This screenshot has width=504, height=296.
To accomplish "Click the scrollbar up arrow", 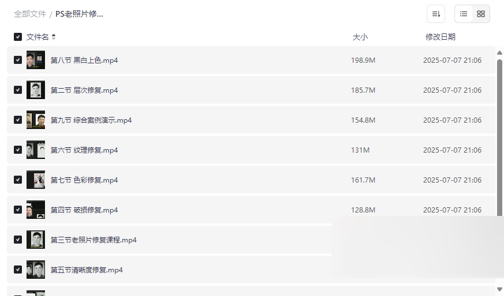I will pos(499,54).
